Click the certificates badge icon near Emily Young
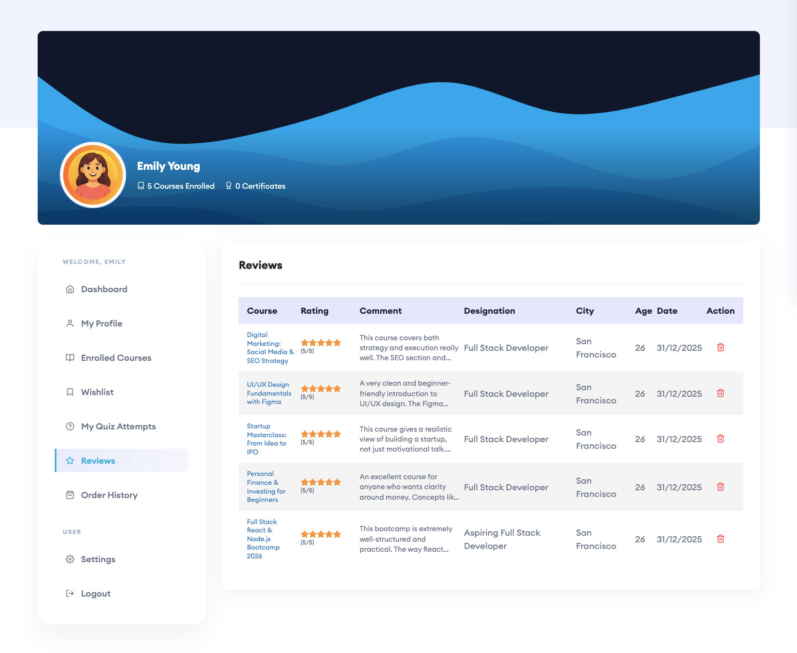 tap(229, 186)
